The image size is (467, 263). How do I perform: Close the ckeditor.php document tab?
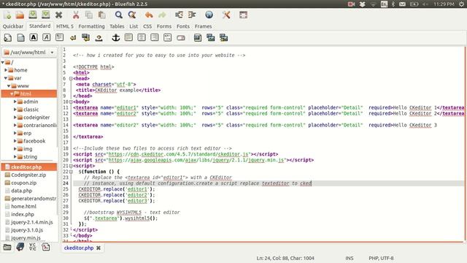99,248
